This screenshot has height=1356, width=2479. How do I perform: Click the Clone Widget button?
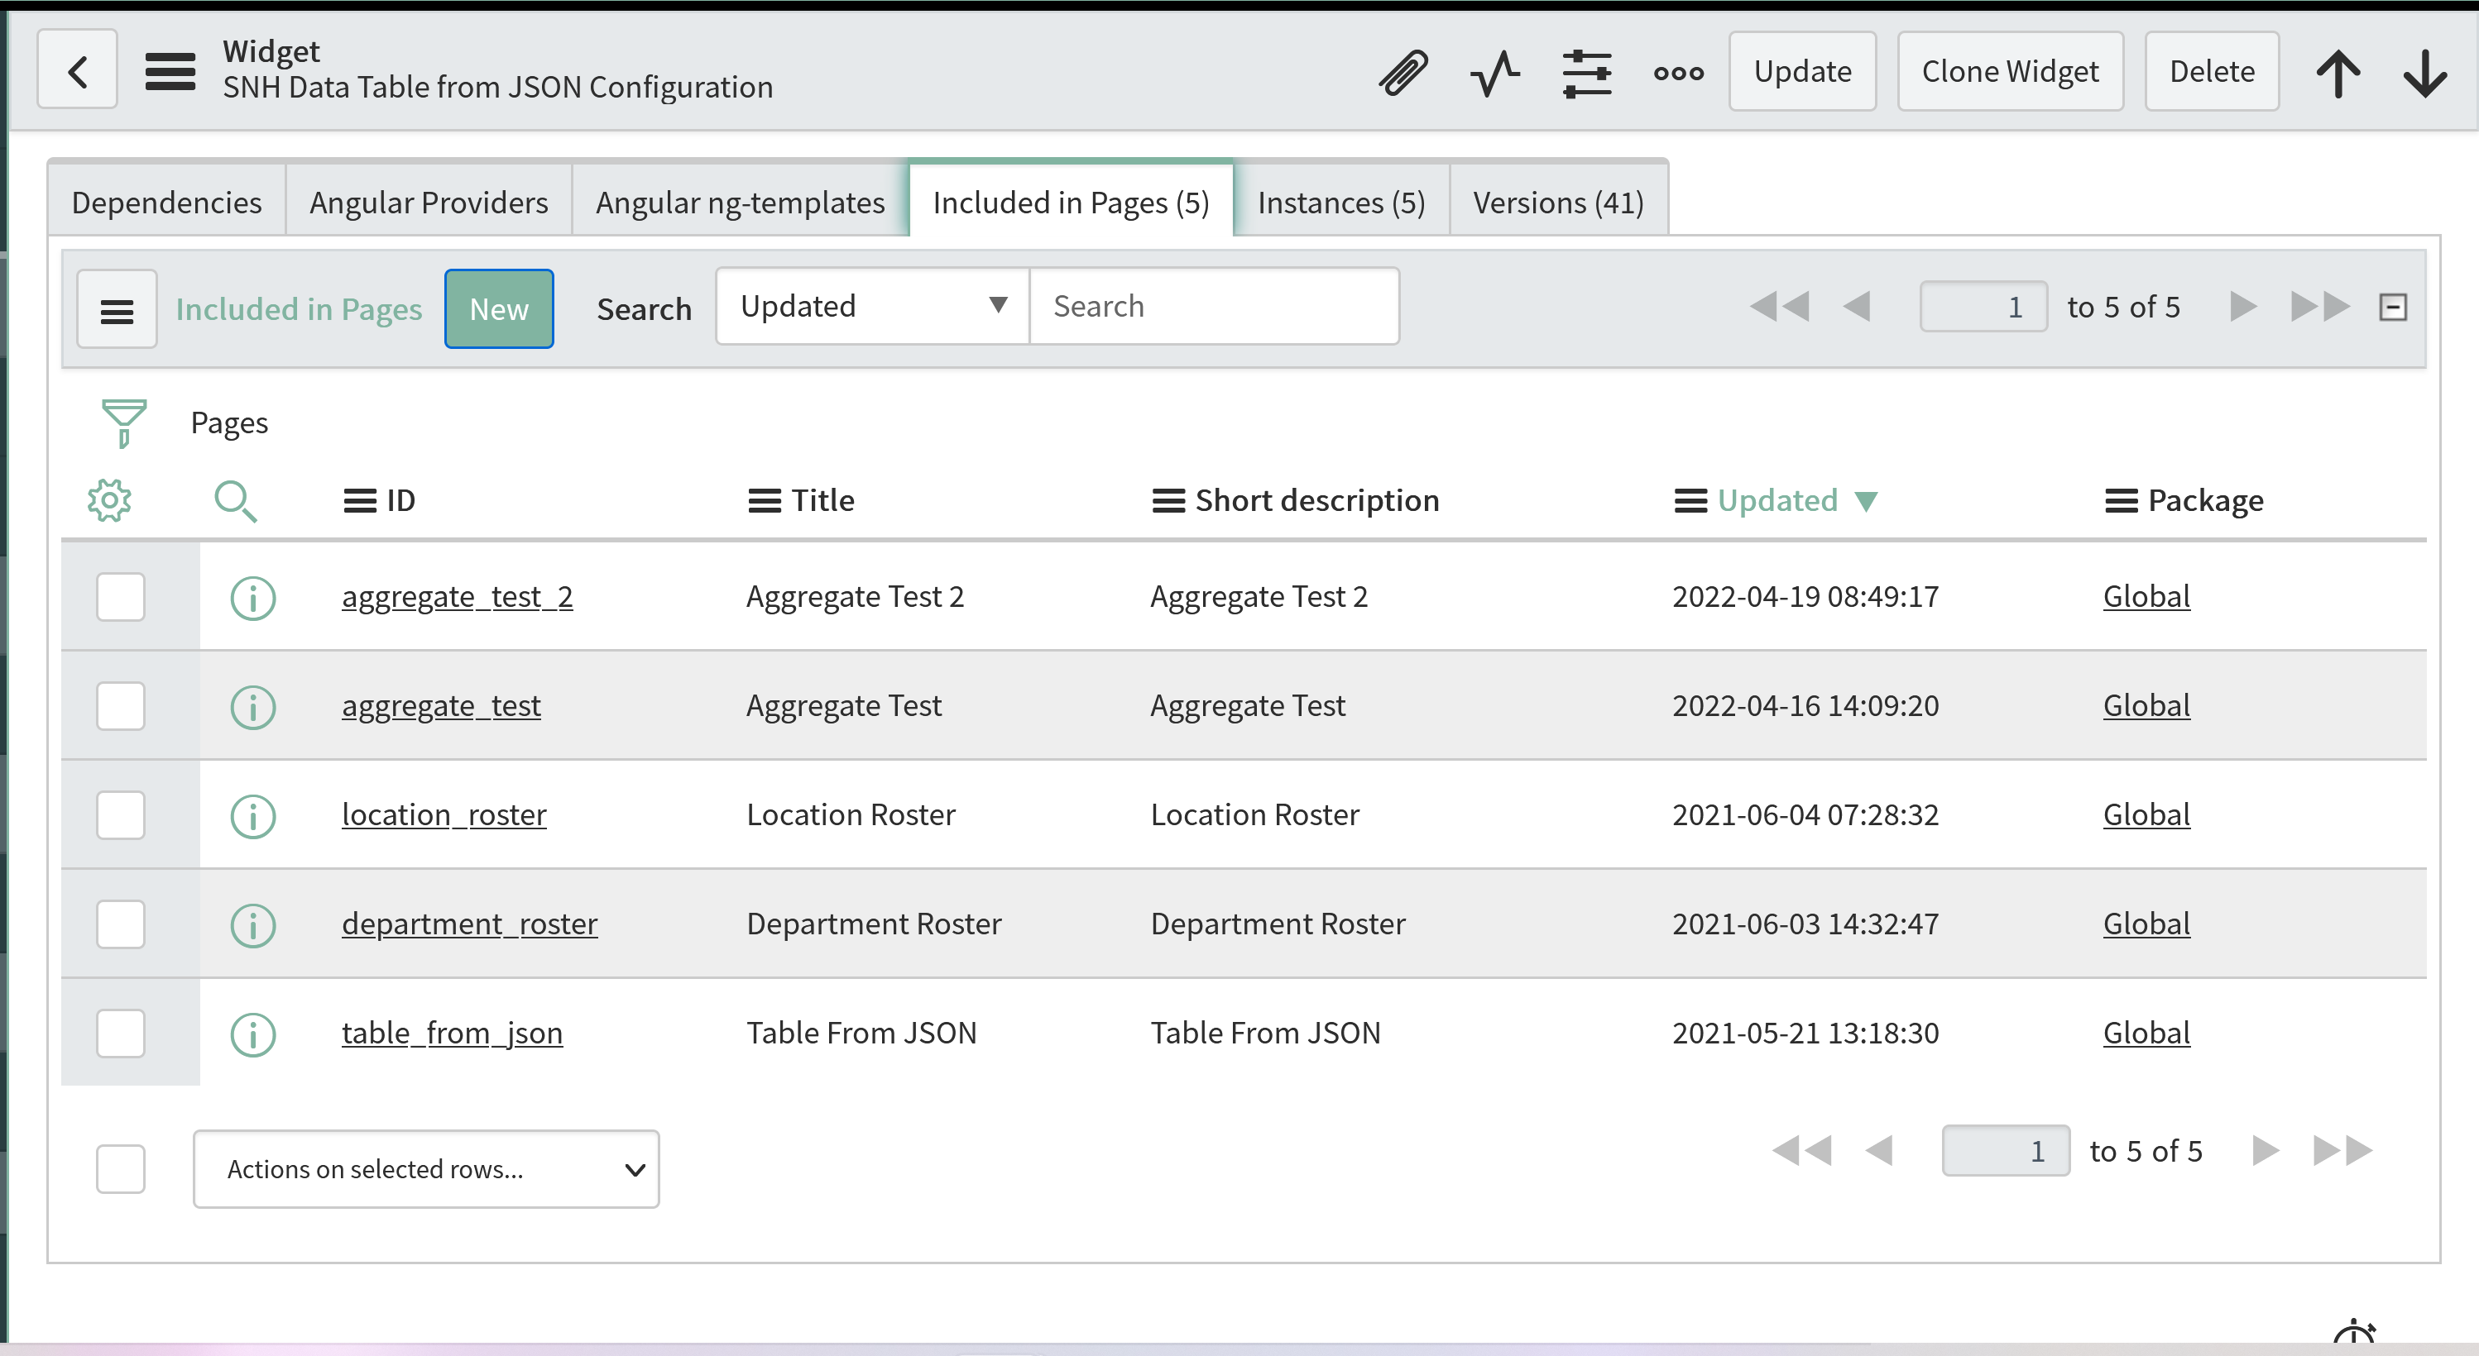[2011, 70]
